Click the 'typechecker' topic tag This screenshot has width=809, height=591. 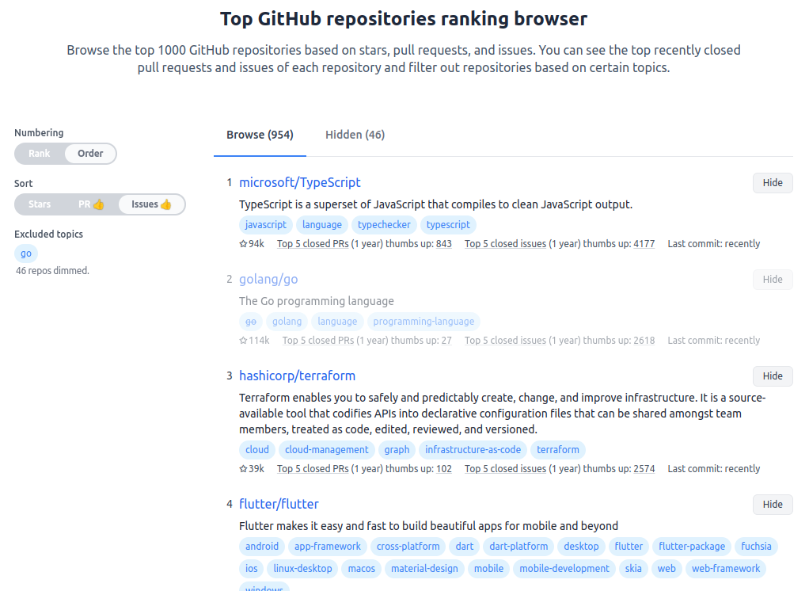tap(384, 224)
